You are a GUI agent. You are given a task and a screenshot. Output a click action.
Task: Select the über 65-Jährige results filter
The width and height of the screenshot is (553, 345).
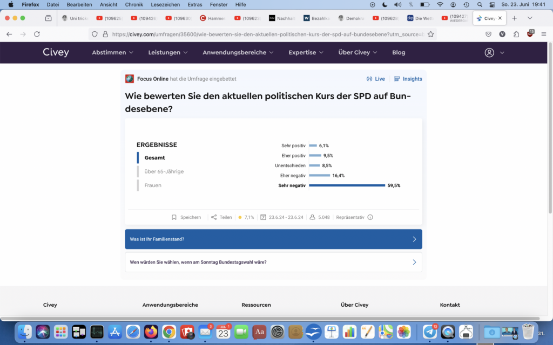(164, 171)
